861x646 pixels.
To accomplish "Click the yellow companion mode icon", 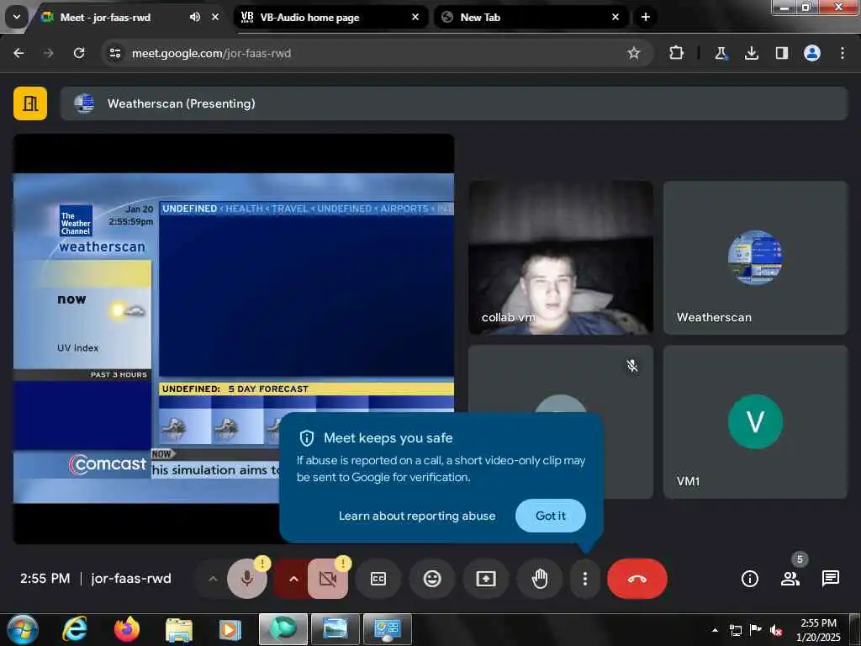I will tap(30, 103).
